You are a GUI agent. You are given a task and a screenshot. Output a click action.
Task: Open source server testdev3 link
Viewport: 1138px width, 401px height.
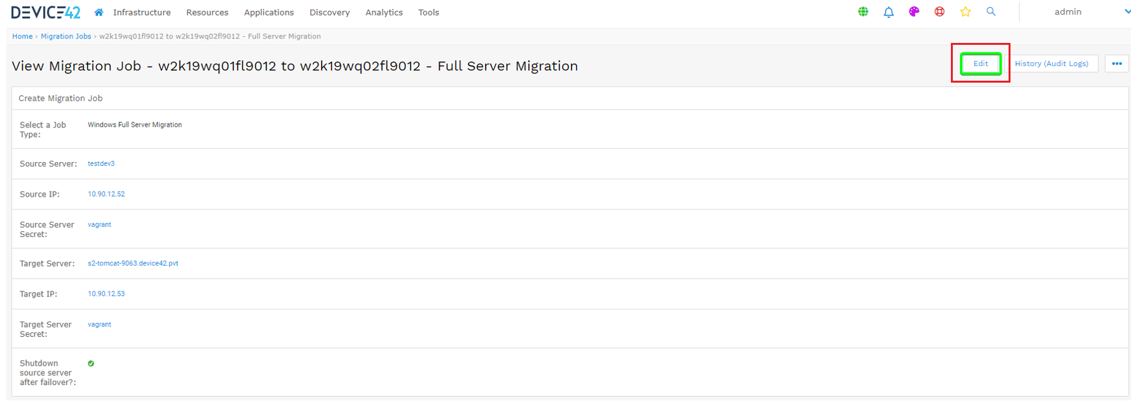coord(101,163)
